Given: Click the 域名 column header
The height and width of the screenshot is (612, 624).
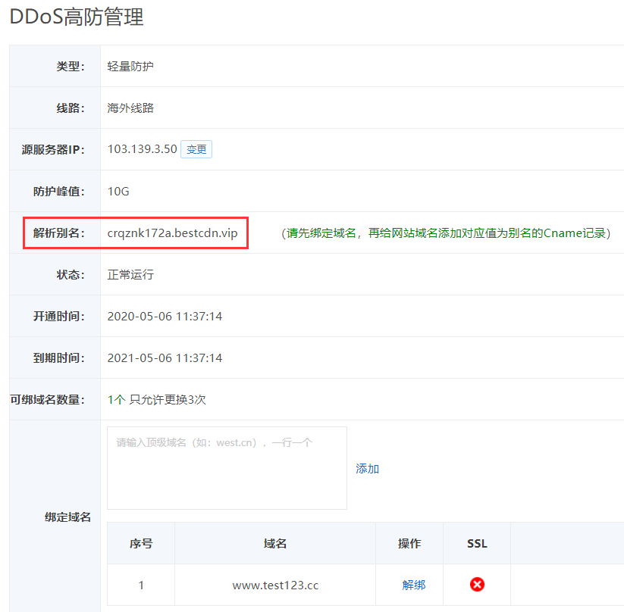Looking at the screenshot, I should point(275,543).
